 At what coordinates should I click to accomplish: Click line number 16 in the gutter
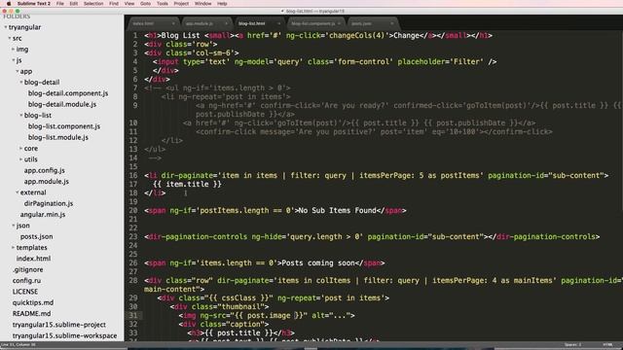click(133, 175)
